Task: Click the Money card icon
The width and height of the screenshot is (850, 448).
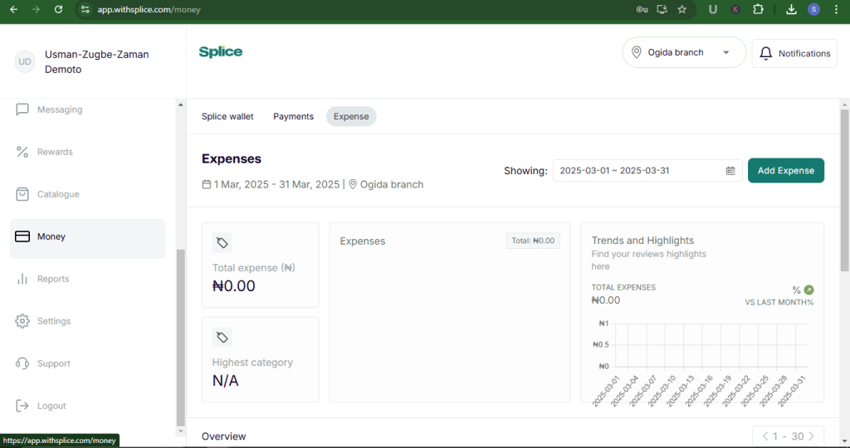Action: coord(22,236)
